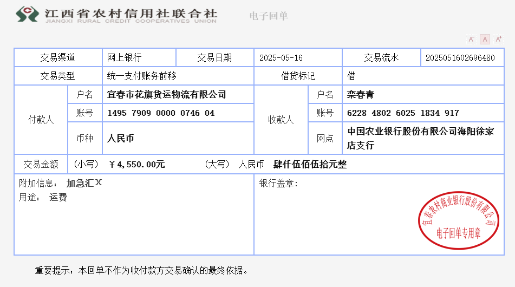Screen dimensions: 515x287
Task: Click payee branch 中国农业银行股份有限公司海阳徐家店支行
Action: (421, 138)
